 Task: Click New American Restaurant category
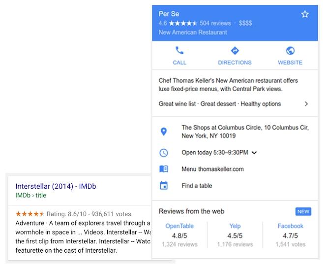point(193,33)
